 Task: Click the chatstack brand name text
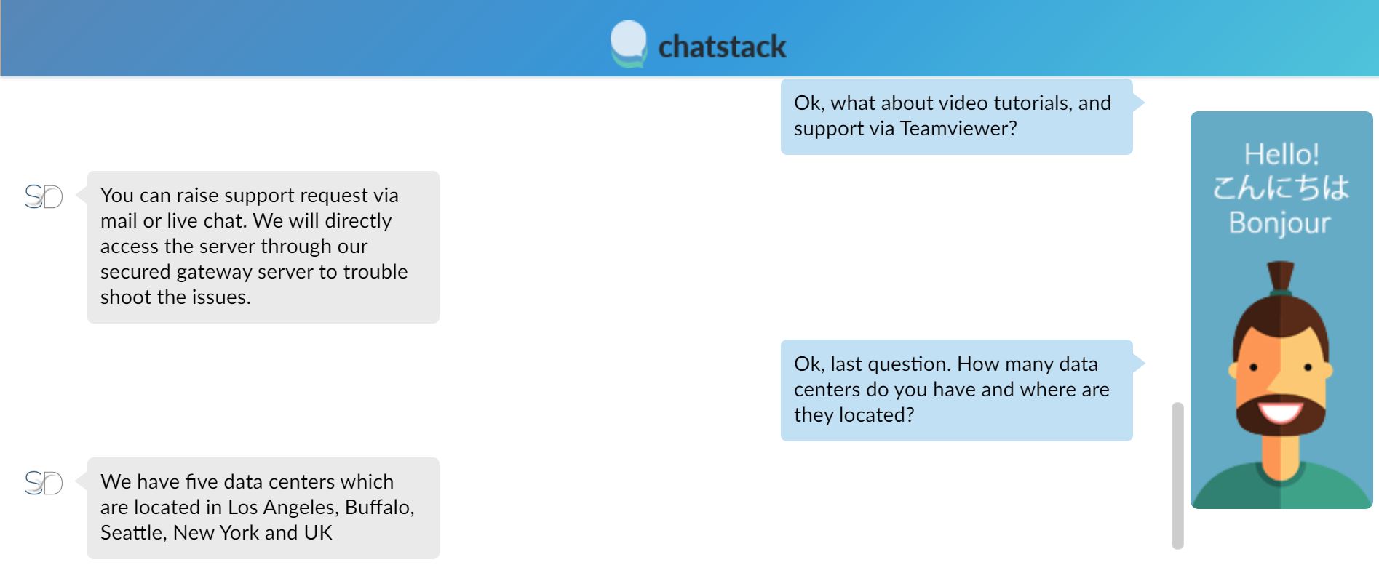[722, 47]
